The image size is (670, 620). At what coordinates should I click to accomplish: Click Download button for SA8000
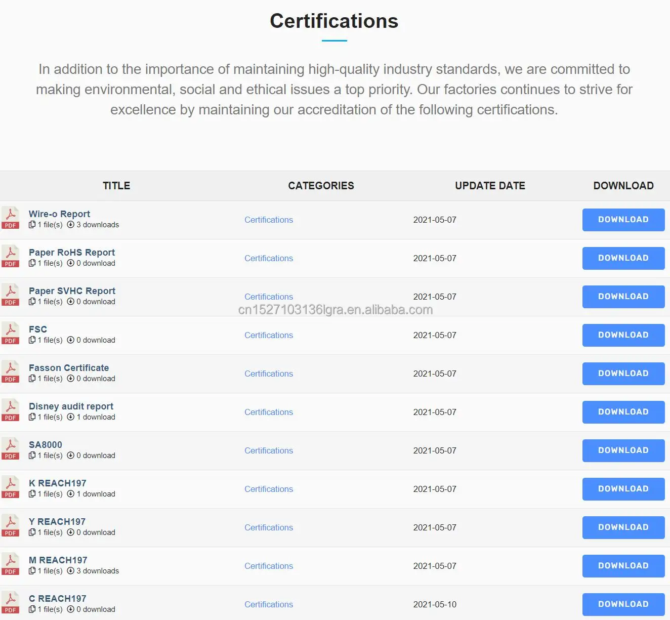[x=623, y=450]
